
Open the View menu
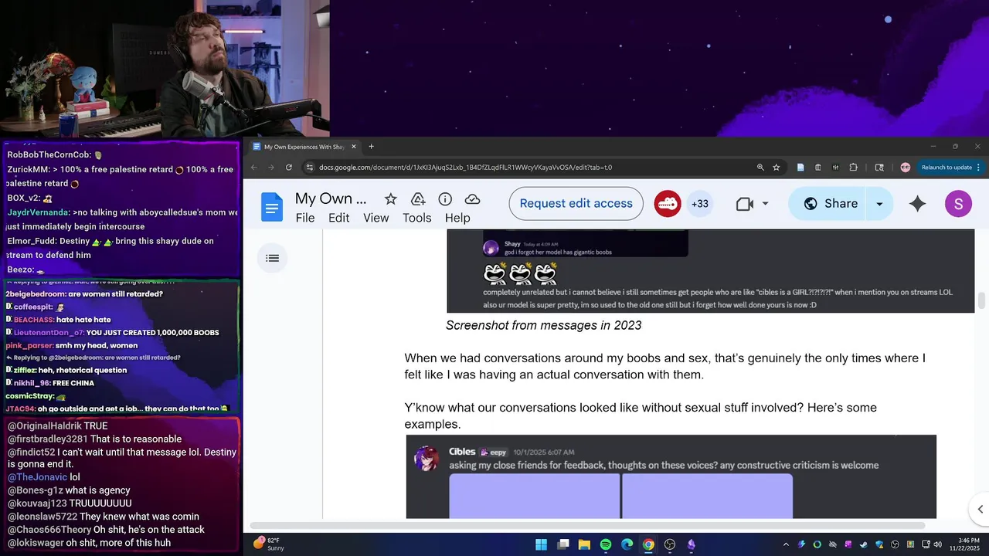[x=376, y=218]
